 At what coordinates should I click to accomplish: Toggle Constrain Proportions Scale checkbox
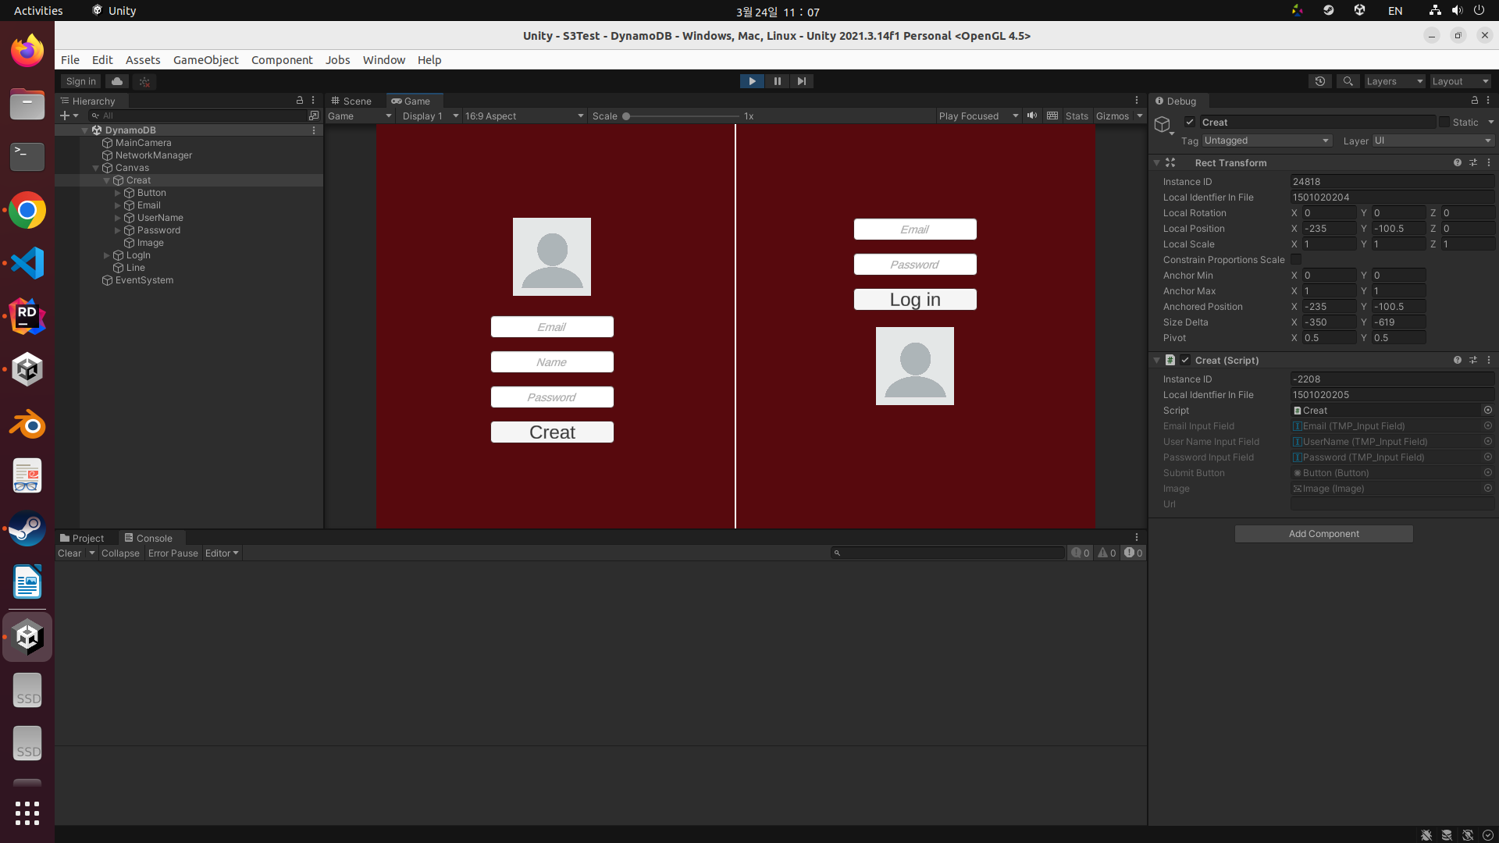1296,259
